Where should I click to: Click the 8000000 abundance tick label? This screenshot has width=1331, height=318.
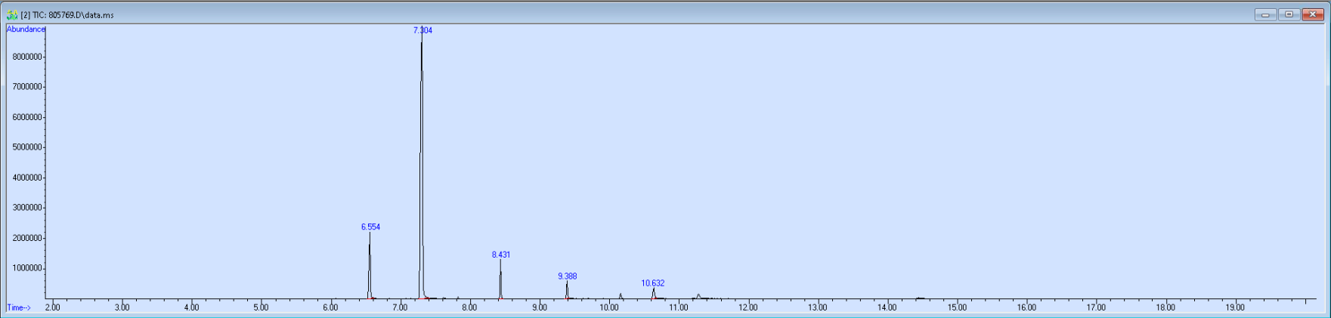pos(26,57)
